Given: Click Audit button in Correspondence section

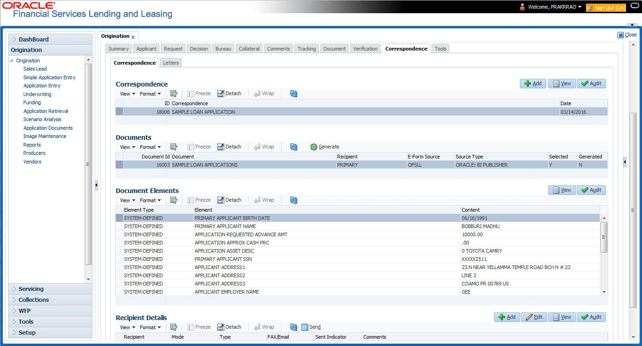Looking at the screenshot, I should click(x=591, y=83).
